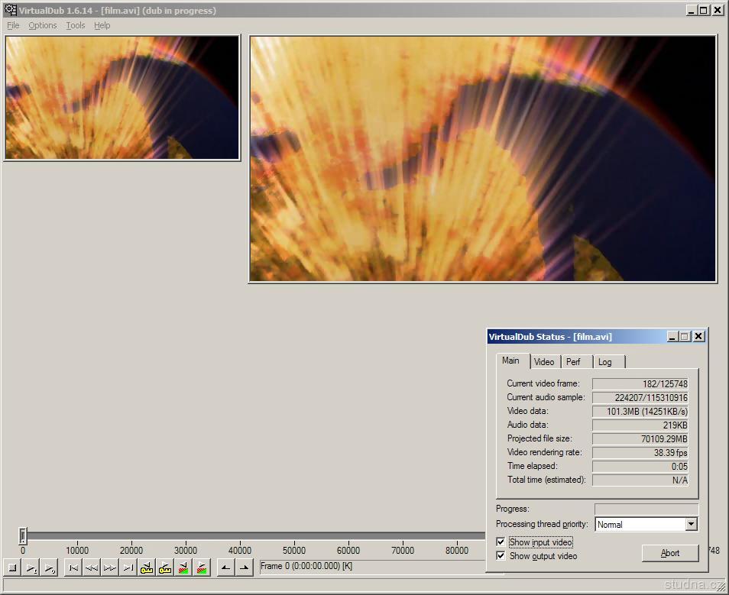
Task: Jump to the start of the video
Action: [73, 568]
